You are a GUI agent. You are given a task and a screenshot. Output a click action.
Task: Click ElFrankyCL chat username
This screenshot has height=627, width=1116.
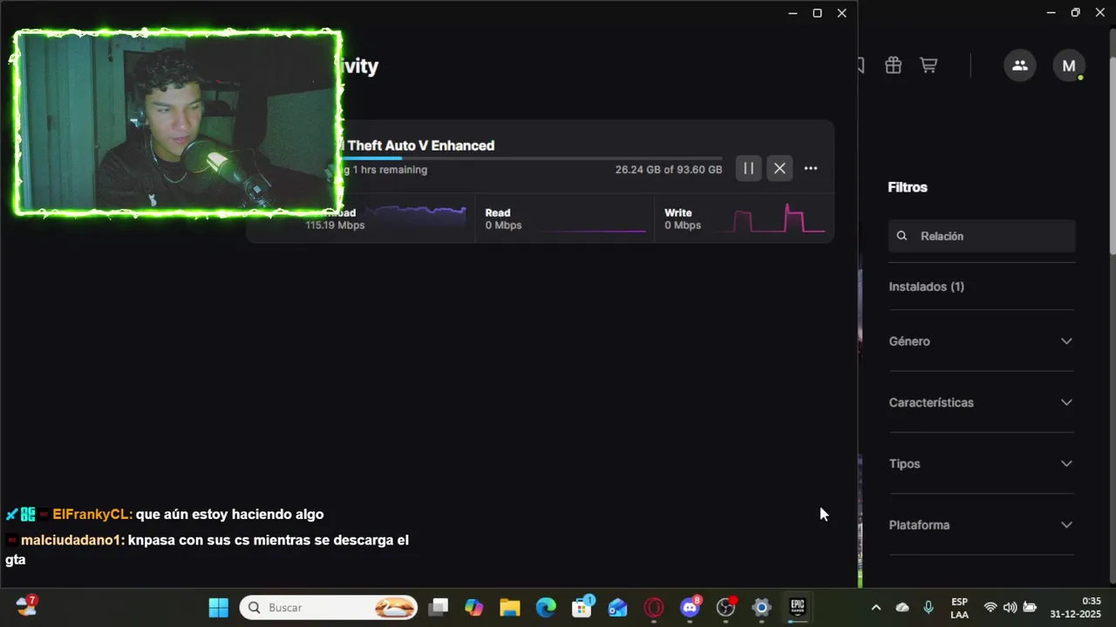[92, 515]
